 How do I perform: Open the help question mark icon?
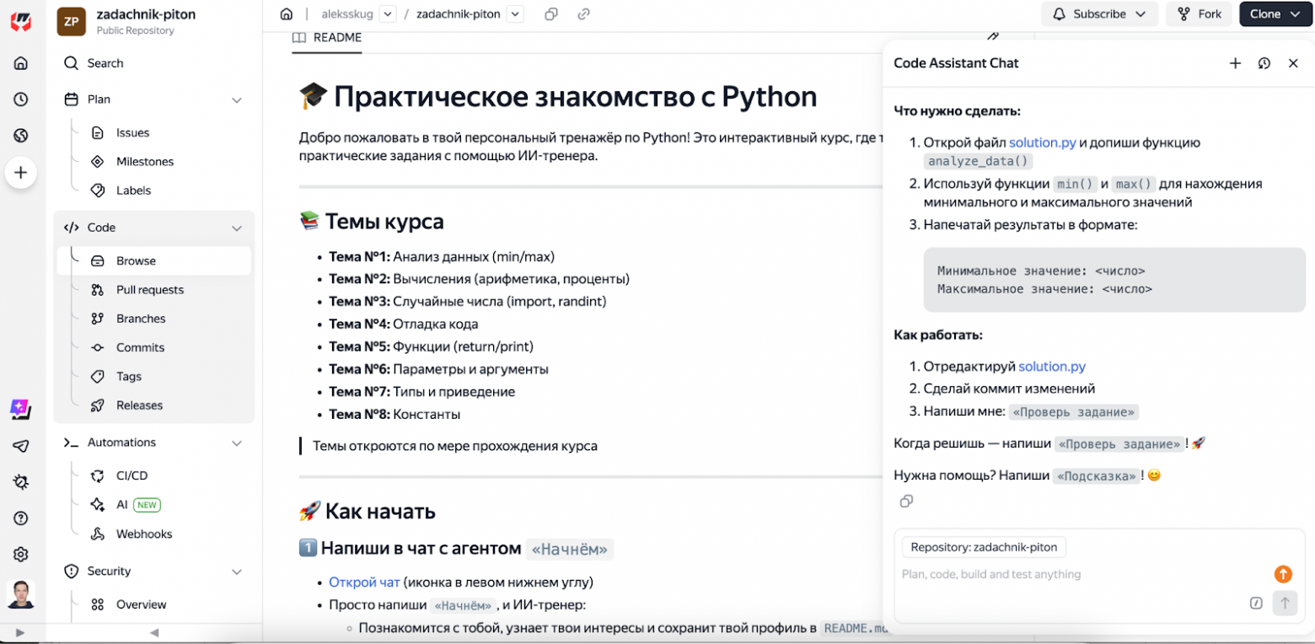click(21, 518)
